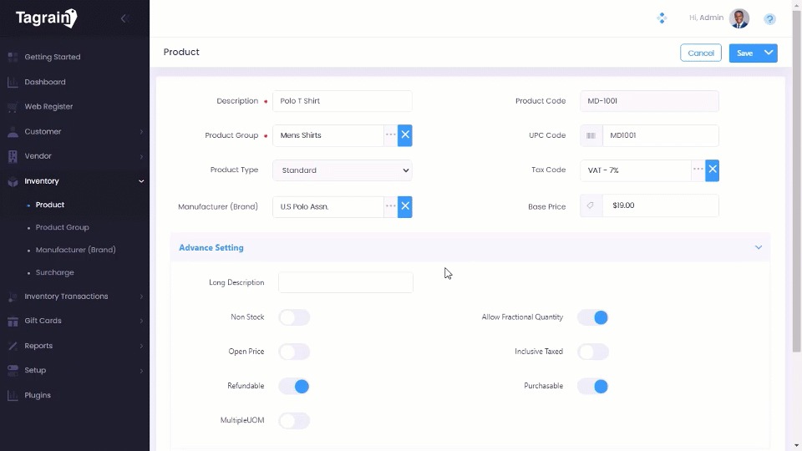Collapse the sidebar using the arrow icon
The width and height of the screenshot is (802, 451).
pos(124,18)
